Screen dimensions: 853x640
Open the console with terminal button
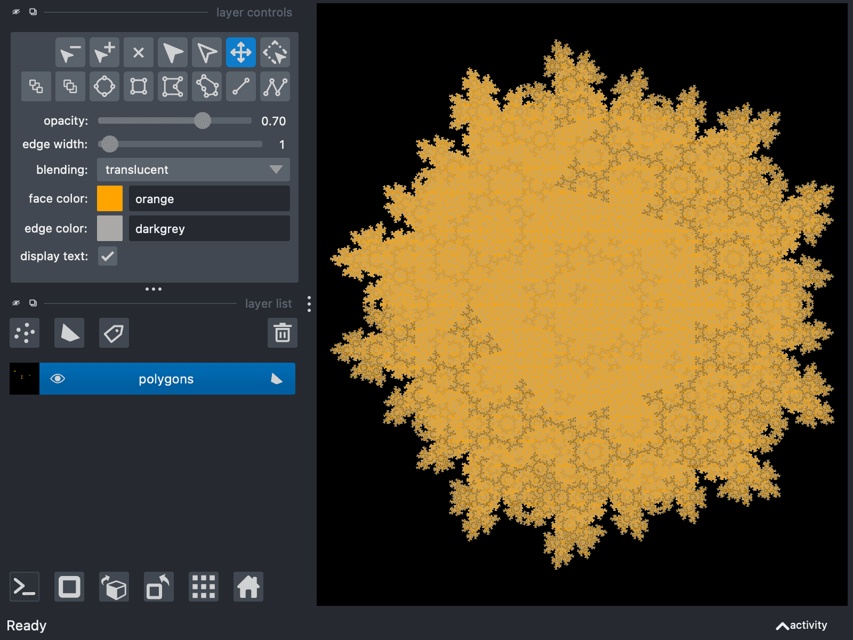25,587
